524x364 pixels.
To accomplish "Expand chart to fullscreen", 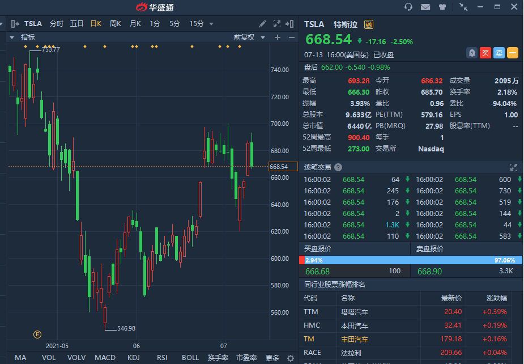I will tap(277, 24).
